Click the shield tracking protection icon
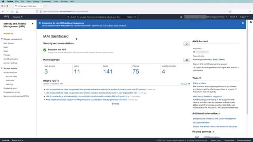Screen dimensions: 253x142 (x=37, y=11)
